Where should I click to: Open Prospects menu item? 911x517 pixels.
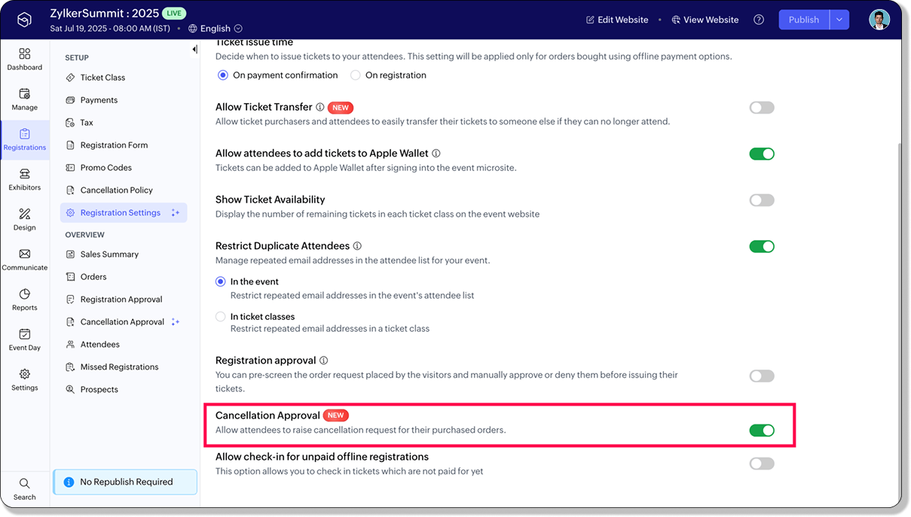(92, 390)
